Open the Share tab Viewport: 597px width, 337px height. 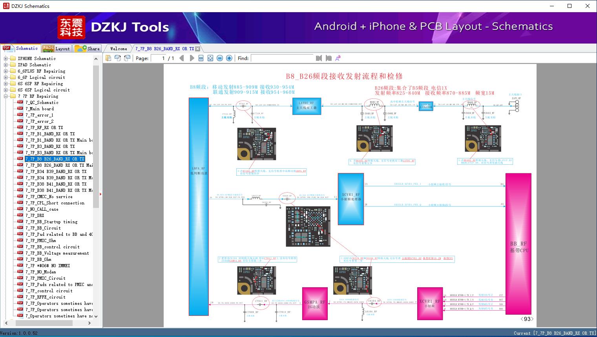87,49
